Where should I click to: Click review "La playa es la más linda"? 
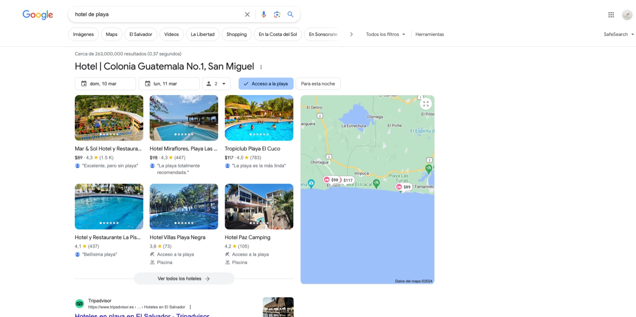click(x=259, y=166)
